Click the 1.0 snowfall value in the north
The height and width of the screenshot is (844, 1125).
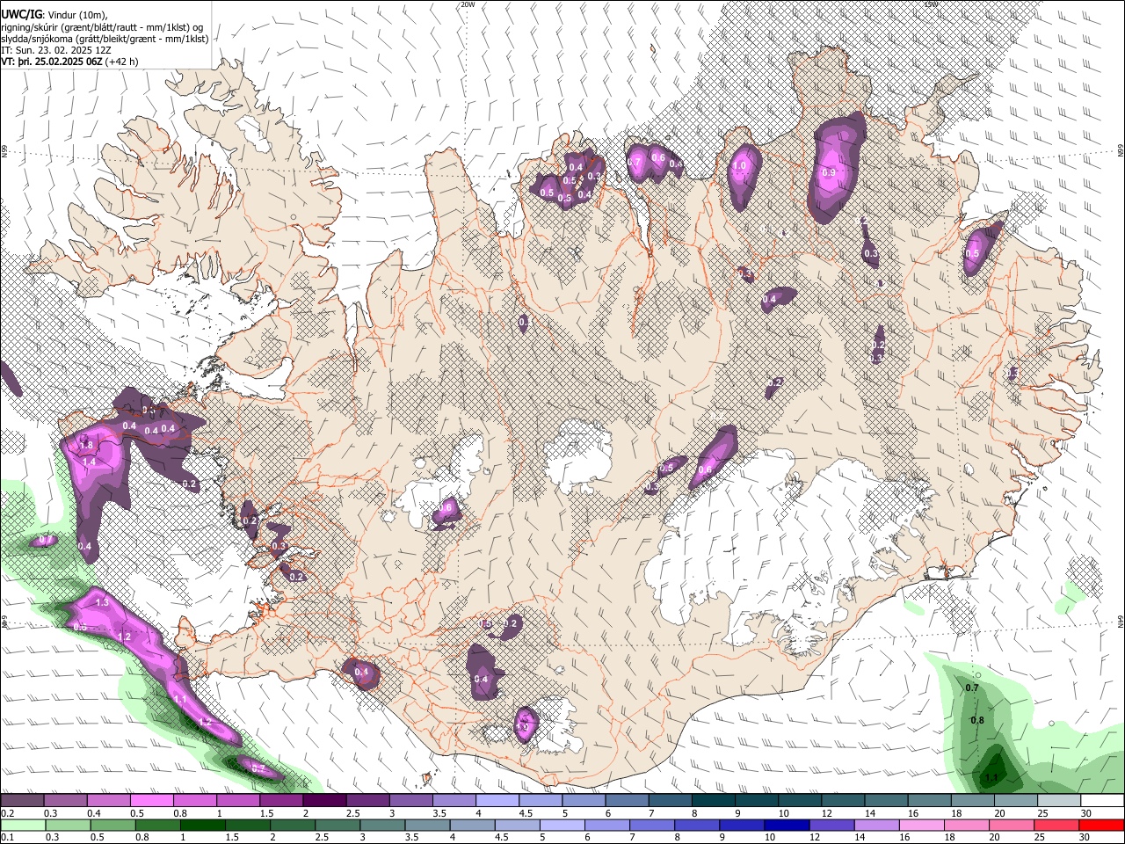pyautogui.click(x=739, y=165)
